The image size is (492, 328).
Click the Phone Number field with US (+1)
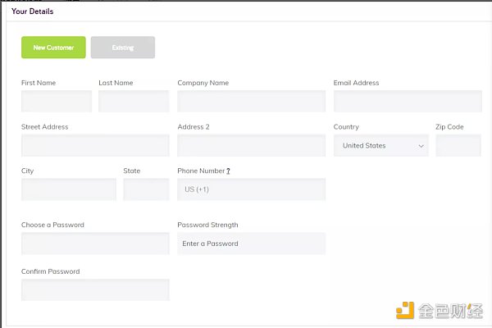click(x=251, y=189)
